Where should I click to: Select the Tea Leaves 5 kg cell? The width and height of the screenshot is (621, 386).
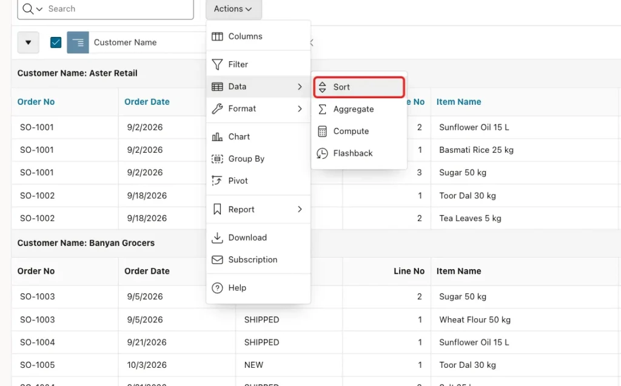526,218
